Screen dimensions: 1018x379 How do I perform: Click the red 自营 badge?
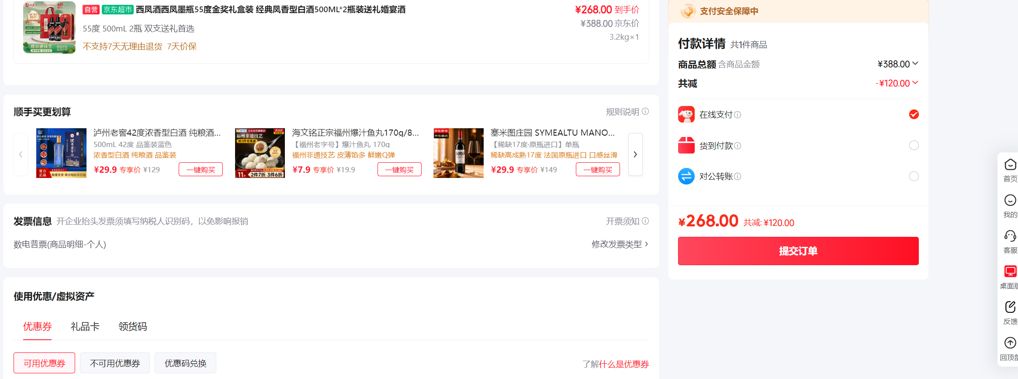[91, 10]
